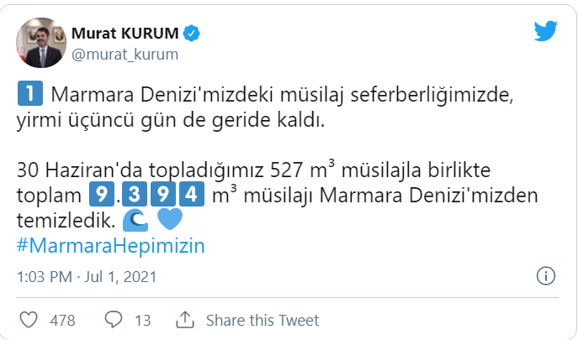This screenshot has width=578, height=340.
Task: Open the tweet info icon
Action: pos(546,275)
